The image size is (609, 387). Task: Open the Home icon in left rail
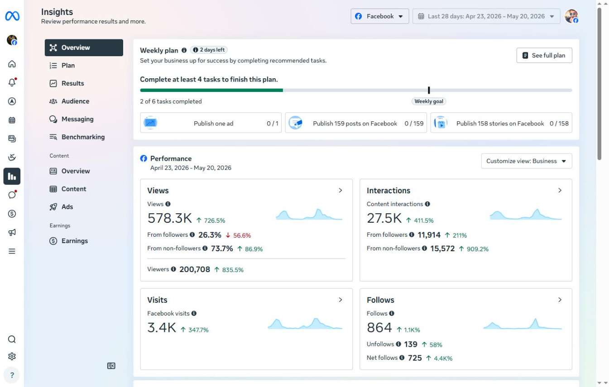pyautogui.click(x=12, y=64)
